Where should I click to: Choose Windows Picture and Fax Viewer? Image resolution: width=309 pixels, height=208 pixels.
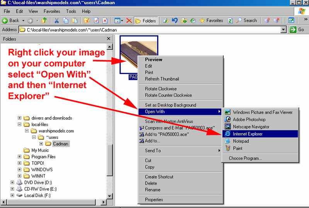click(263, 112)
